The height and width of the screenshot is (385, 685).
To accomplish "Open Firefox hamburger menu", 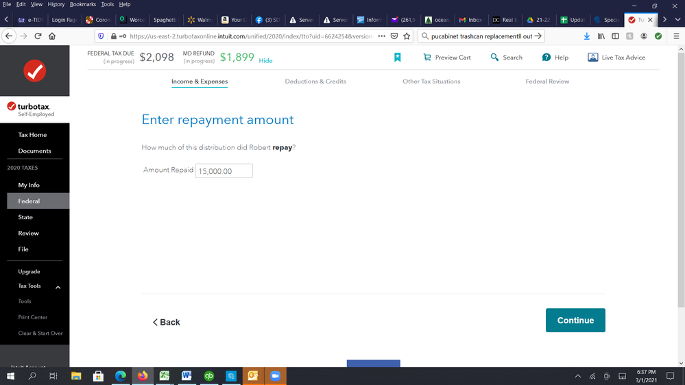I will (676, 36).
